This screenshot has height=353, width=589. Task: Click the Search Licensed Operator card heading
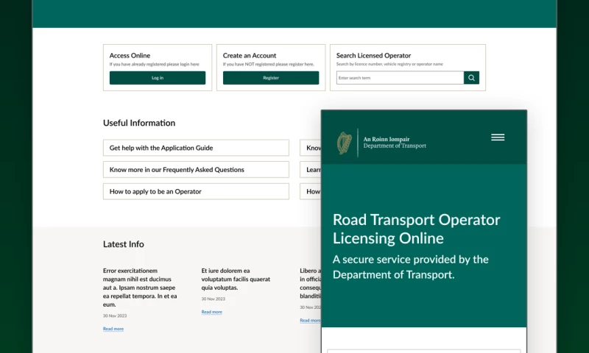point(373,56)
